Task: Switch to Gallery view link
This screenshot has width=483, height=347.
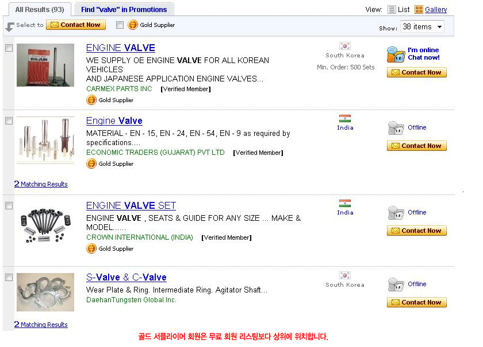Action: (436, 10)
